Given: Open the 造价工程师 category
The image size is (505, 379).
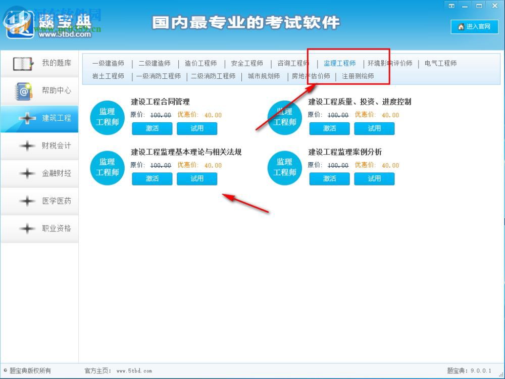Looking at the screenshot, I should click(201, 63).
